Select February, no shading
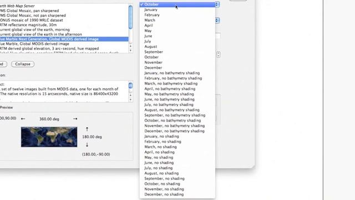This screenshot has width=355, height=200. point(177,142)
